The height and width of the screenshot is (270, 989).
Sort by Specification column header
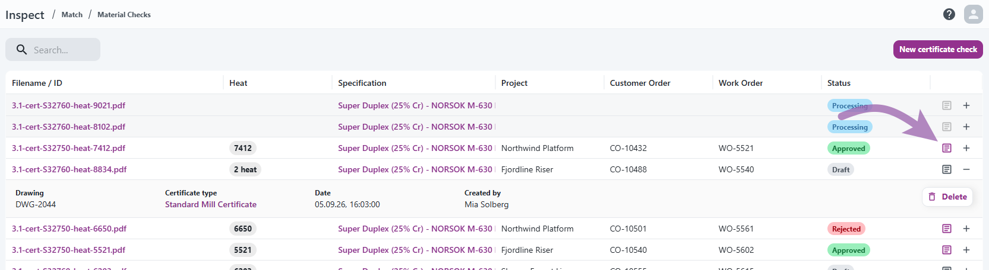(362, 83)
